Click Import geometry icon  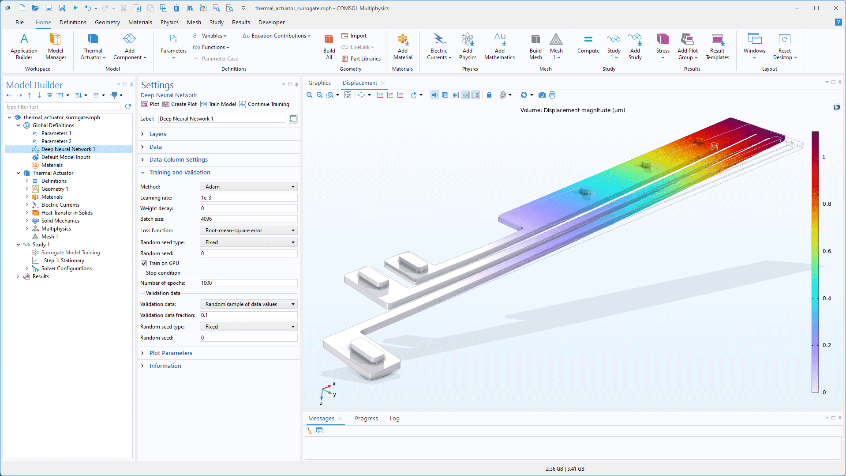tap(354, 36)
